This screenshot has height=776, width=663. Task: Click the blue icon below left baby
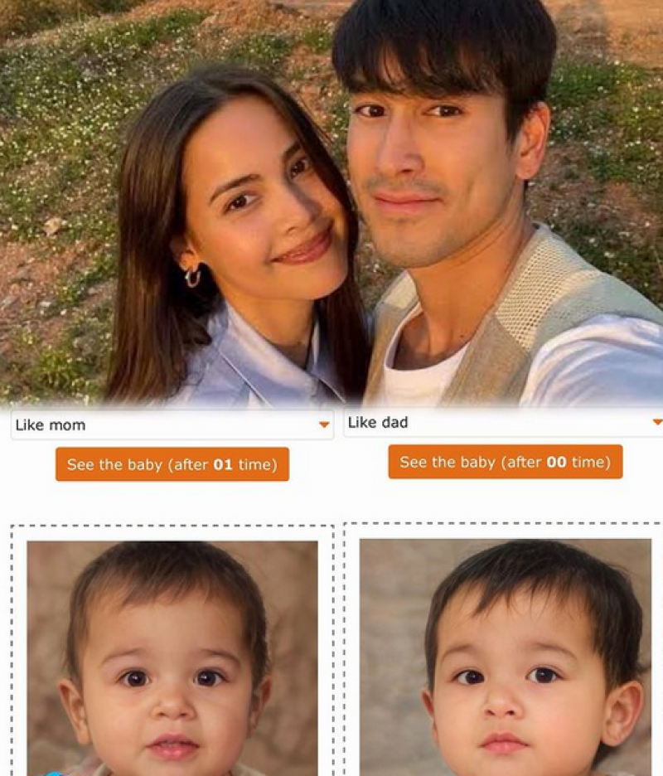(x=57, y=773)
